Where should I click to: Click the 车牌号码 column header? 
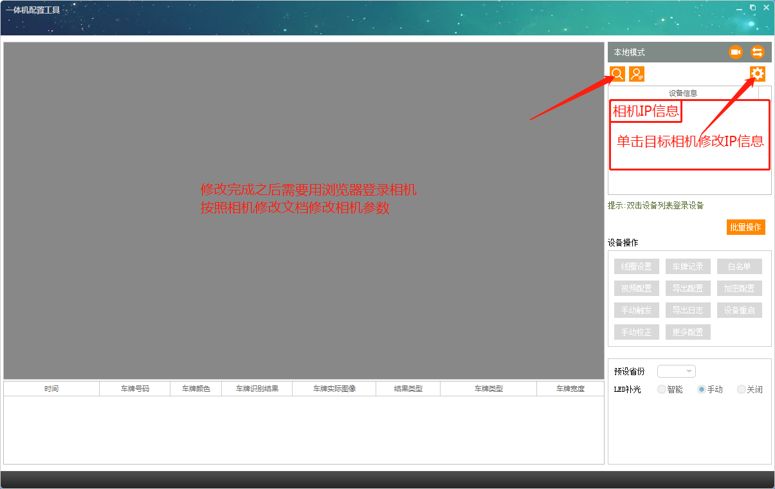click(135, 389)
